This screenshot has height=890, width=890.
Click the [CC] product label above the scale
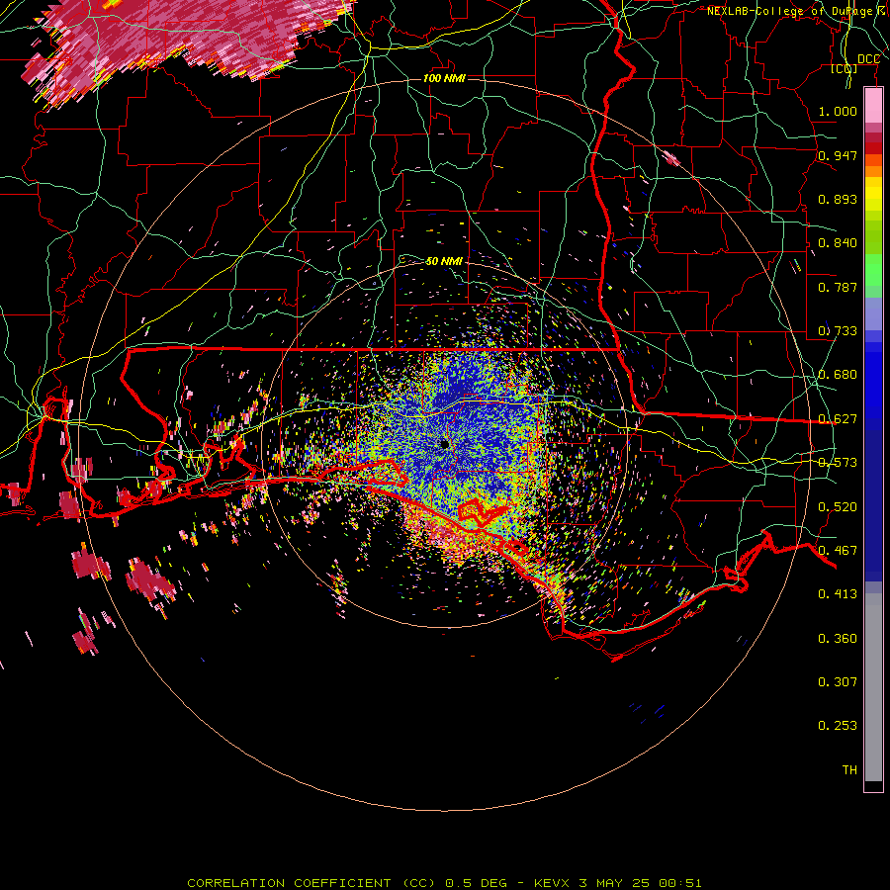[x=845, y=69]
